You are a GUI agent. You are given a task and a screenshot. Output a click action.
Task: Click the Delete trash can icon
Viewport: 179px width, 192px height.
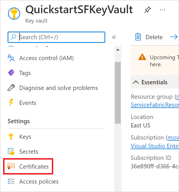coord(138,37)
